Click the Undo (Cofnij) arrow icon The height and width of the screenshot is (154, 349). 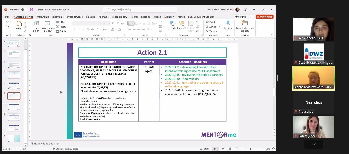coord(7,22)
